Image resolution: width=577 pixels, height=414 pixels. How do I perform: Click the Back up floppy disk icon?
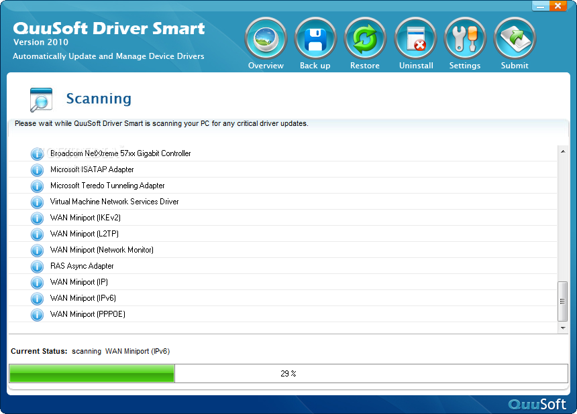tap(315, 39)
